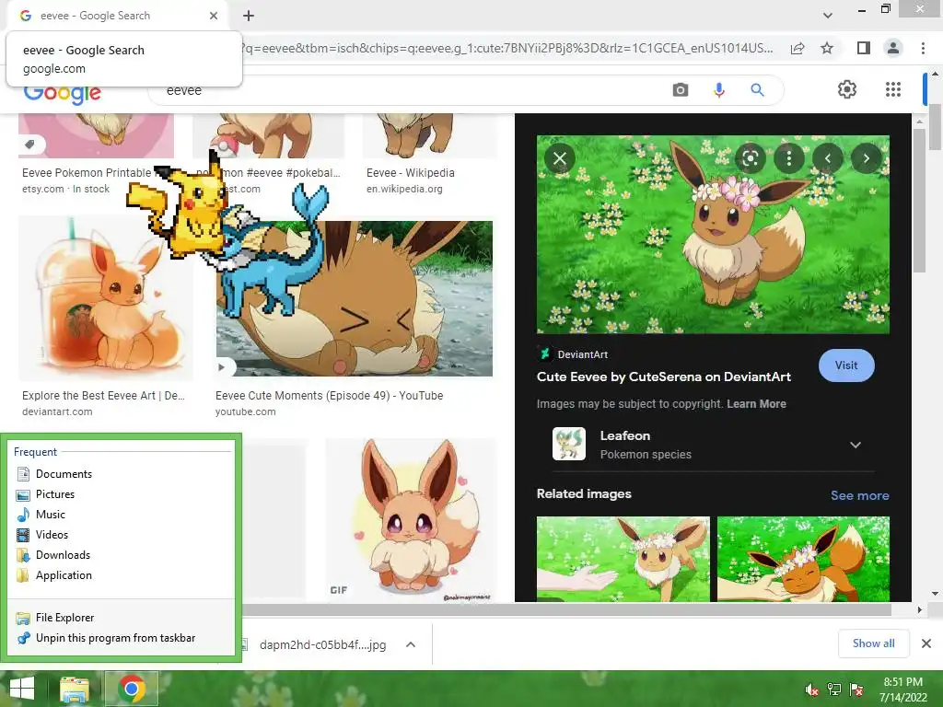
Task: Click the Leafeon species thumbnail
Action: [569, 444]
